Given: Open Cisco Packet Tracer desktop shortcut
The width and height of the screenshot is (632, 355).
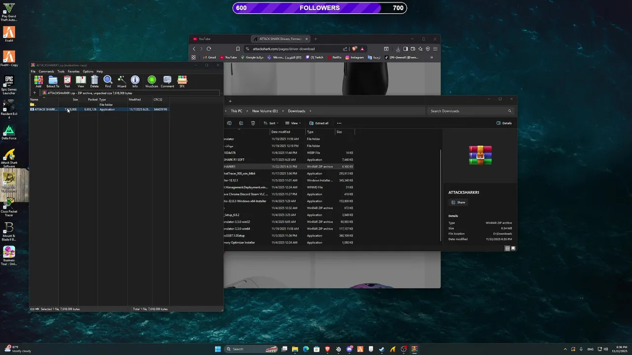Looking at the screenshot, I should tap(9, 208).
